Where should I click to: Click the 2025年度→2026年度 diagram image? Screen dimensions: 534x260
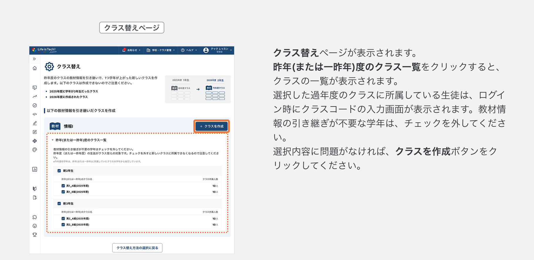[198, 89]
